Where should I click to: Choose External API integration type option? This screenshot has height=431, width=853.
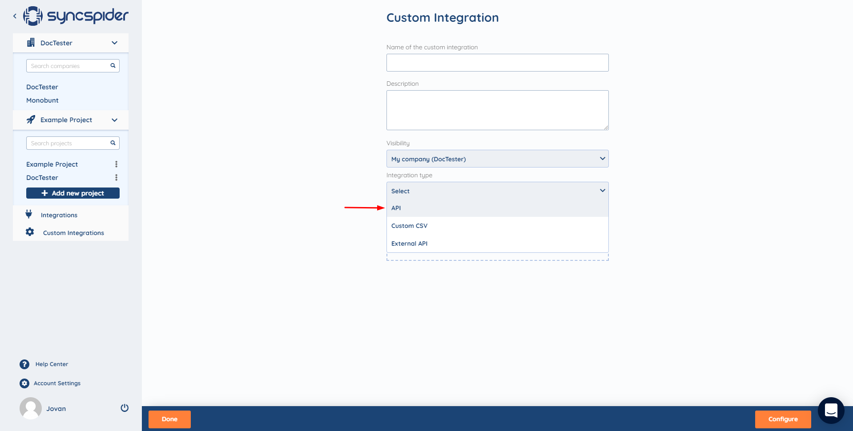tap(497, 243)
